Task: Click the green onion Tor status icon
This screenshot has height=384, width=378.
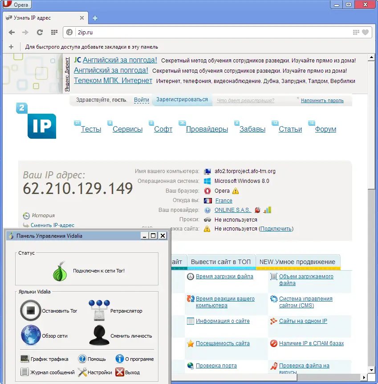Action: coord(60,271)
